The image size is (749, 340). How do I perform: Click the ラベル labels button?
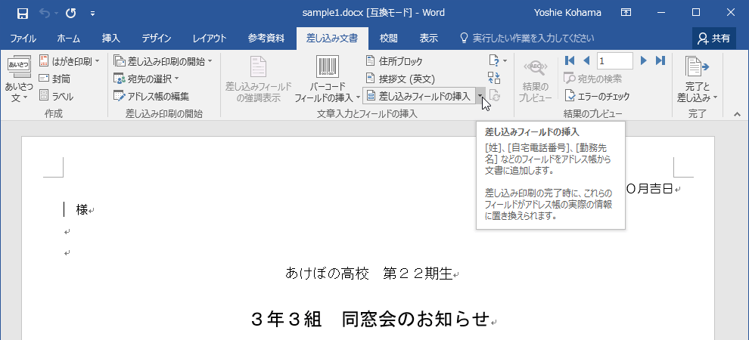point(57,96)
